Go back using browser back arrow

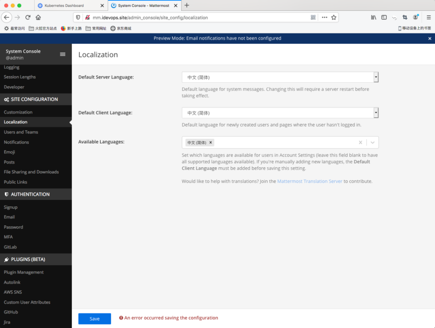coord(7,17)
